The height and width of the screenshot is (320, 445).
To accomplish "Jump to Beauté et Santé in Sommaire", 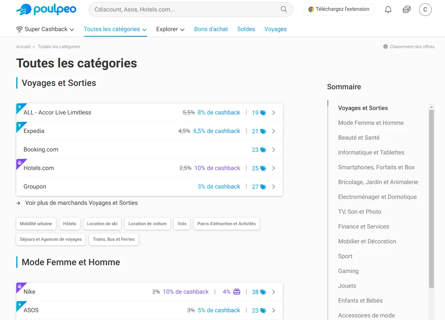I will tap(359, 137).
